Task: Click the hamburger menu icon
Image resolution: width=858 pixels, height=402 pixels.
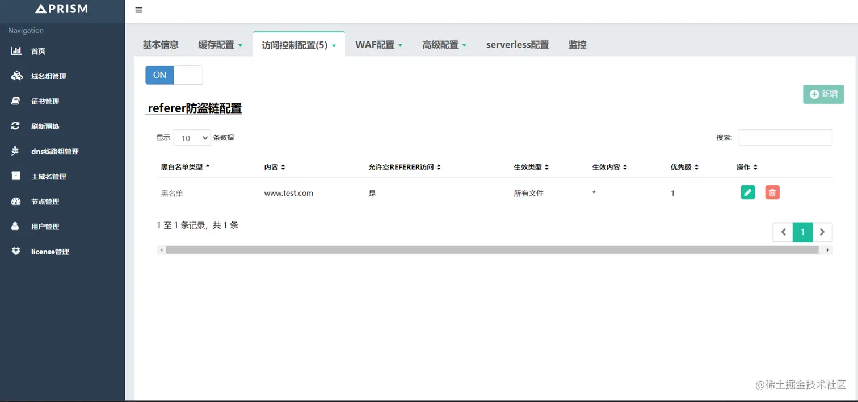Action: coord(139,10)
